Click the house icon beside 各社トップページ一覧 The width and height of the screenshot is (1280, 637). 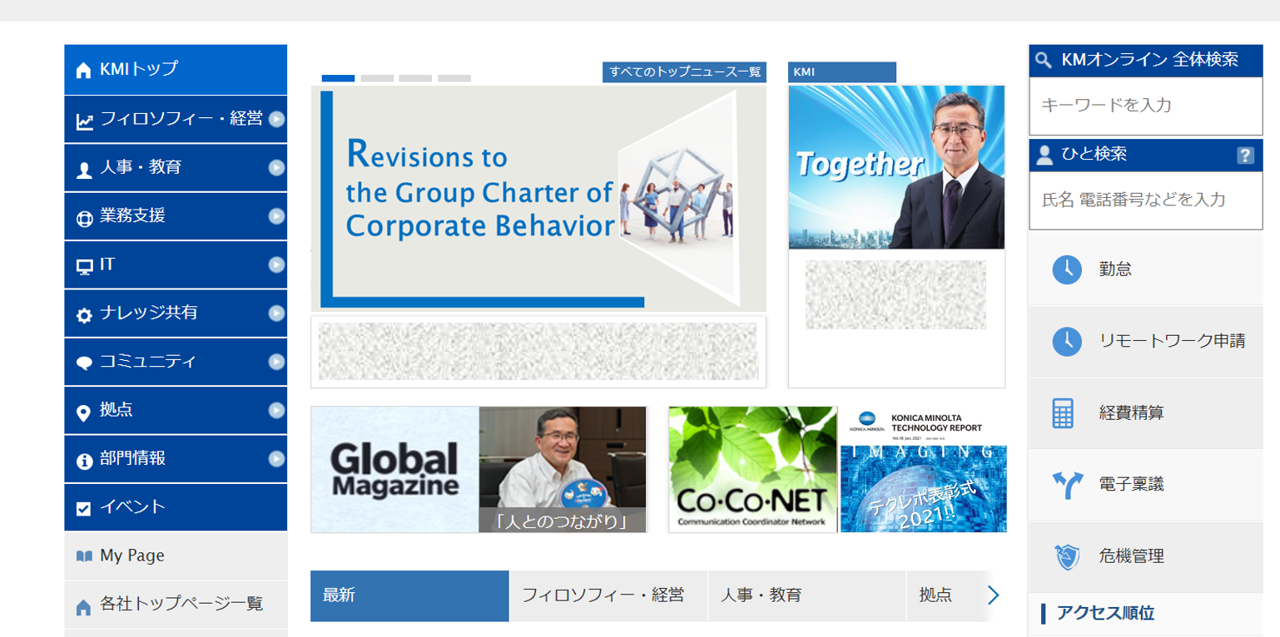[83, 608]
